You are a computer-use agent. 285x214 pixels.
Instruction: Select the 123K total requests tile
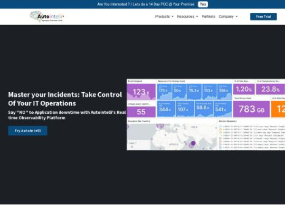point(141,92)
